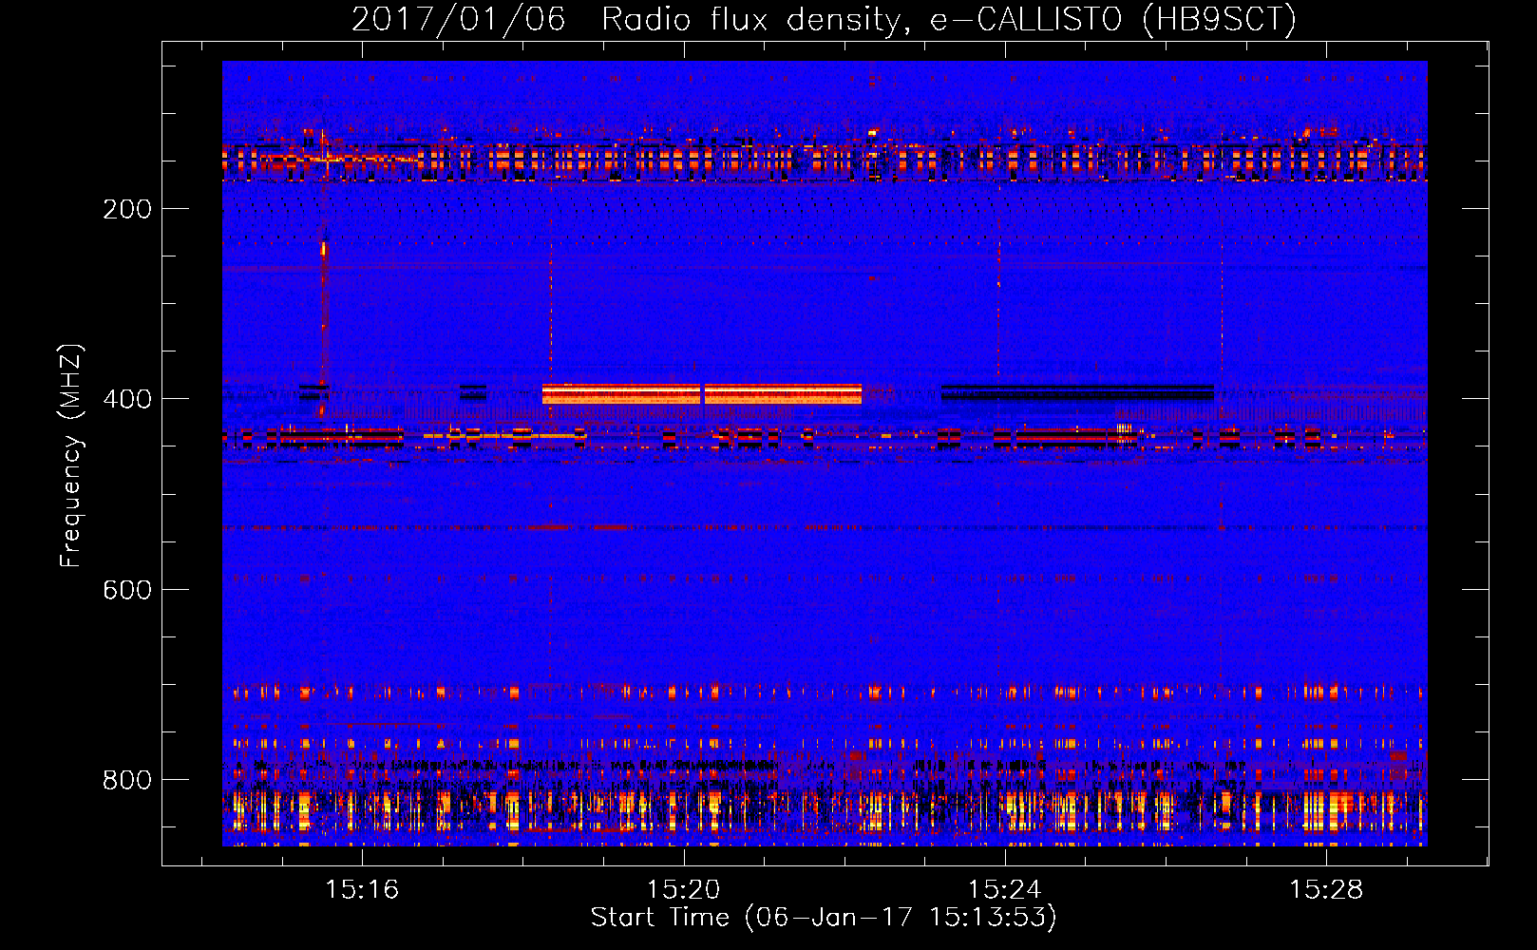Image resolution: width=1537 pixels, height=950 pixels.
Task: Click the 15:24 time tick label
Action: coord(1004,889)
